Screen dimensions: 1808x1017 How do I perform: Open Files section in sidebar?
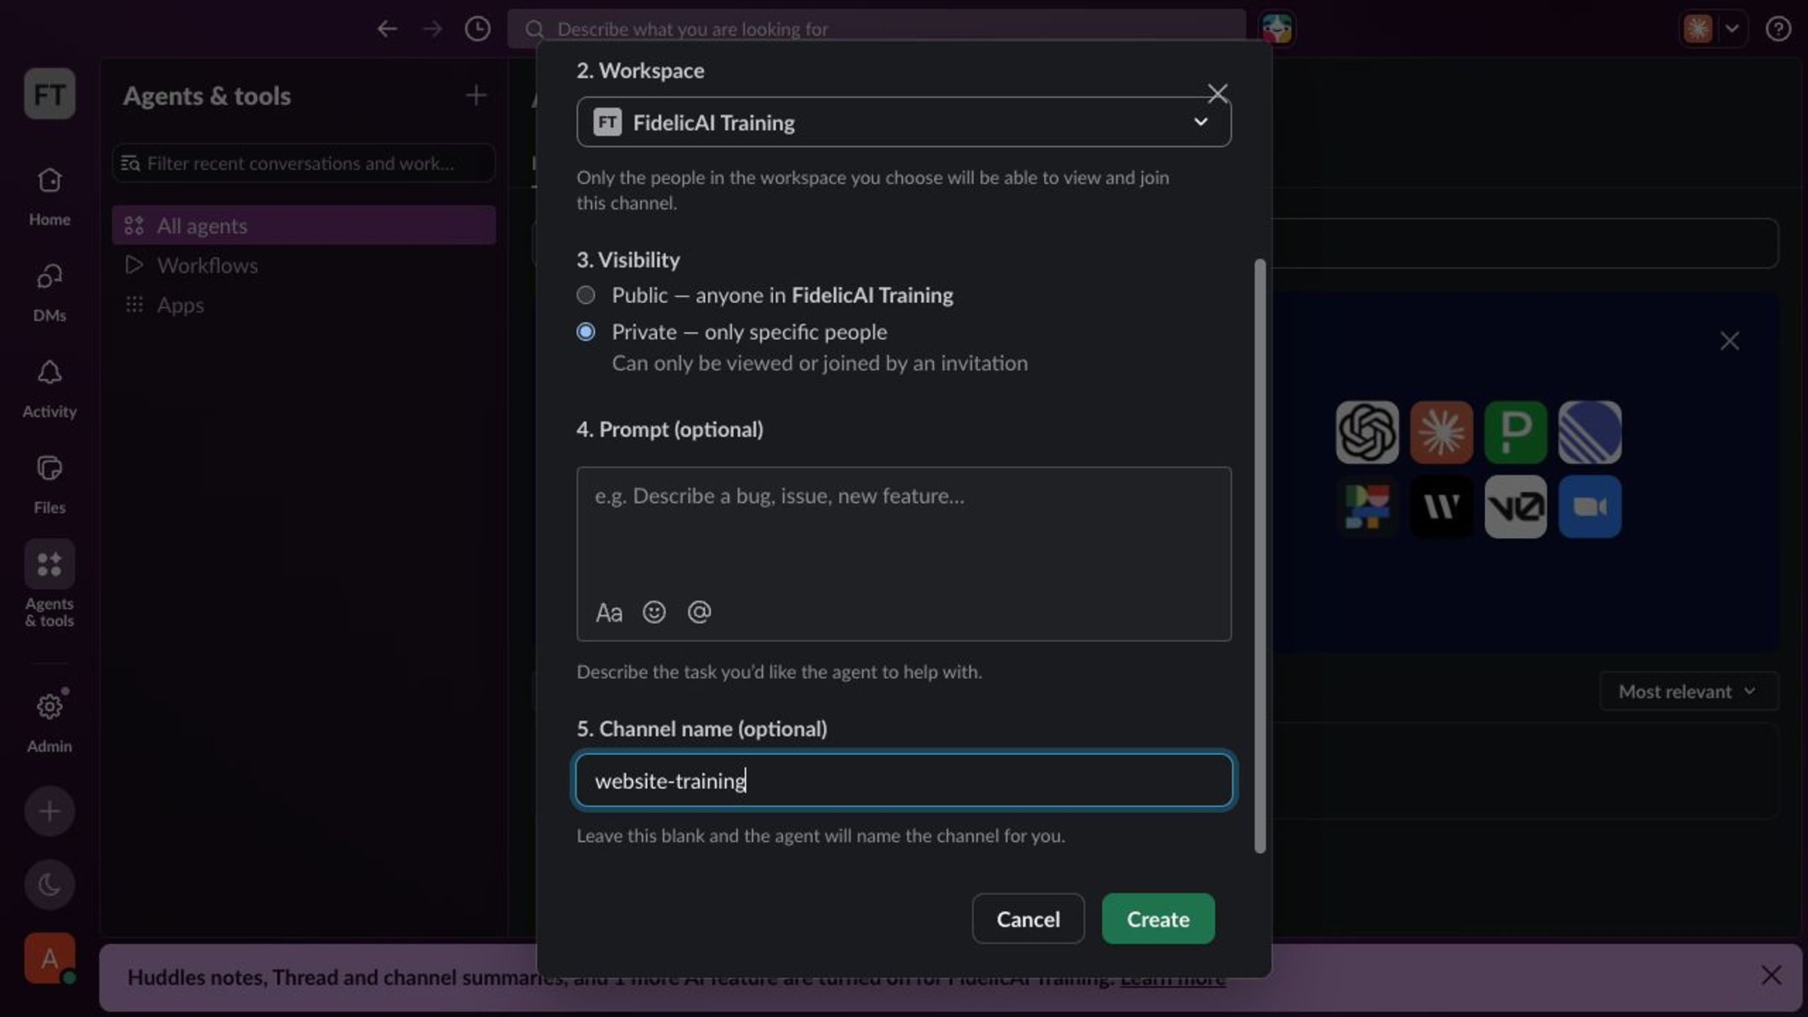click(50, 484)
